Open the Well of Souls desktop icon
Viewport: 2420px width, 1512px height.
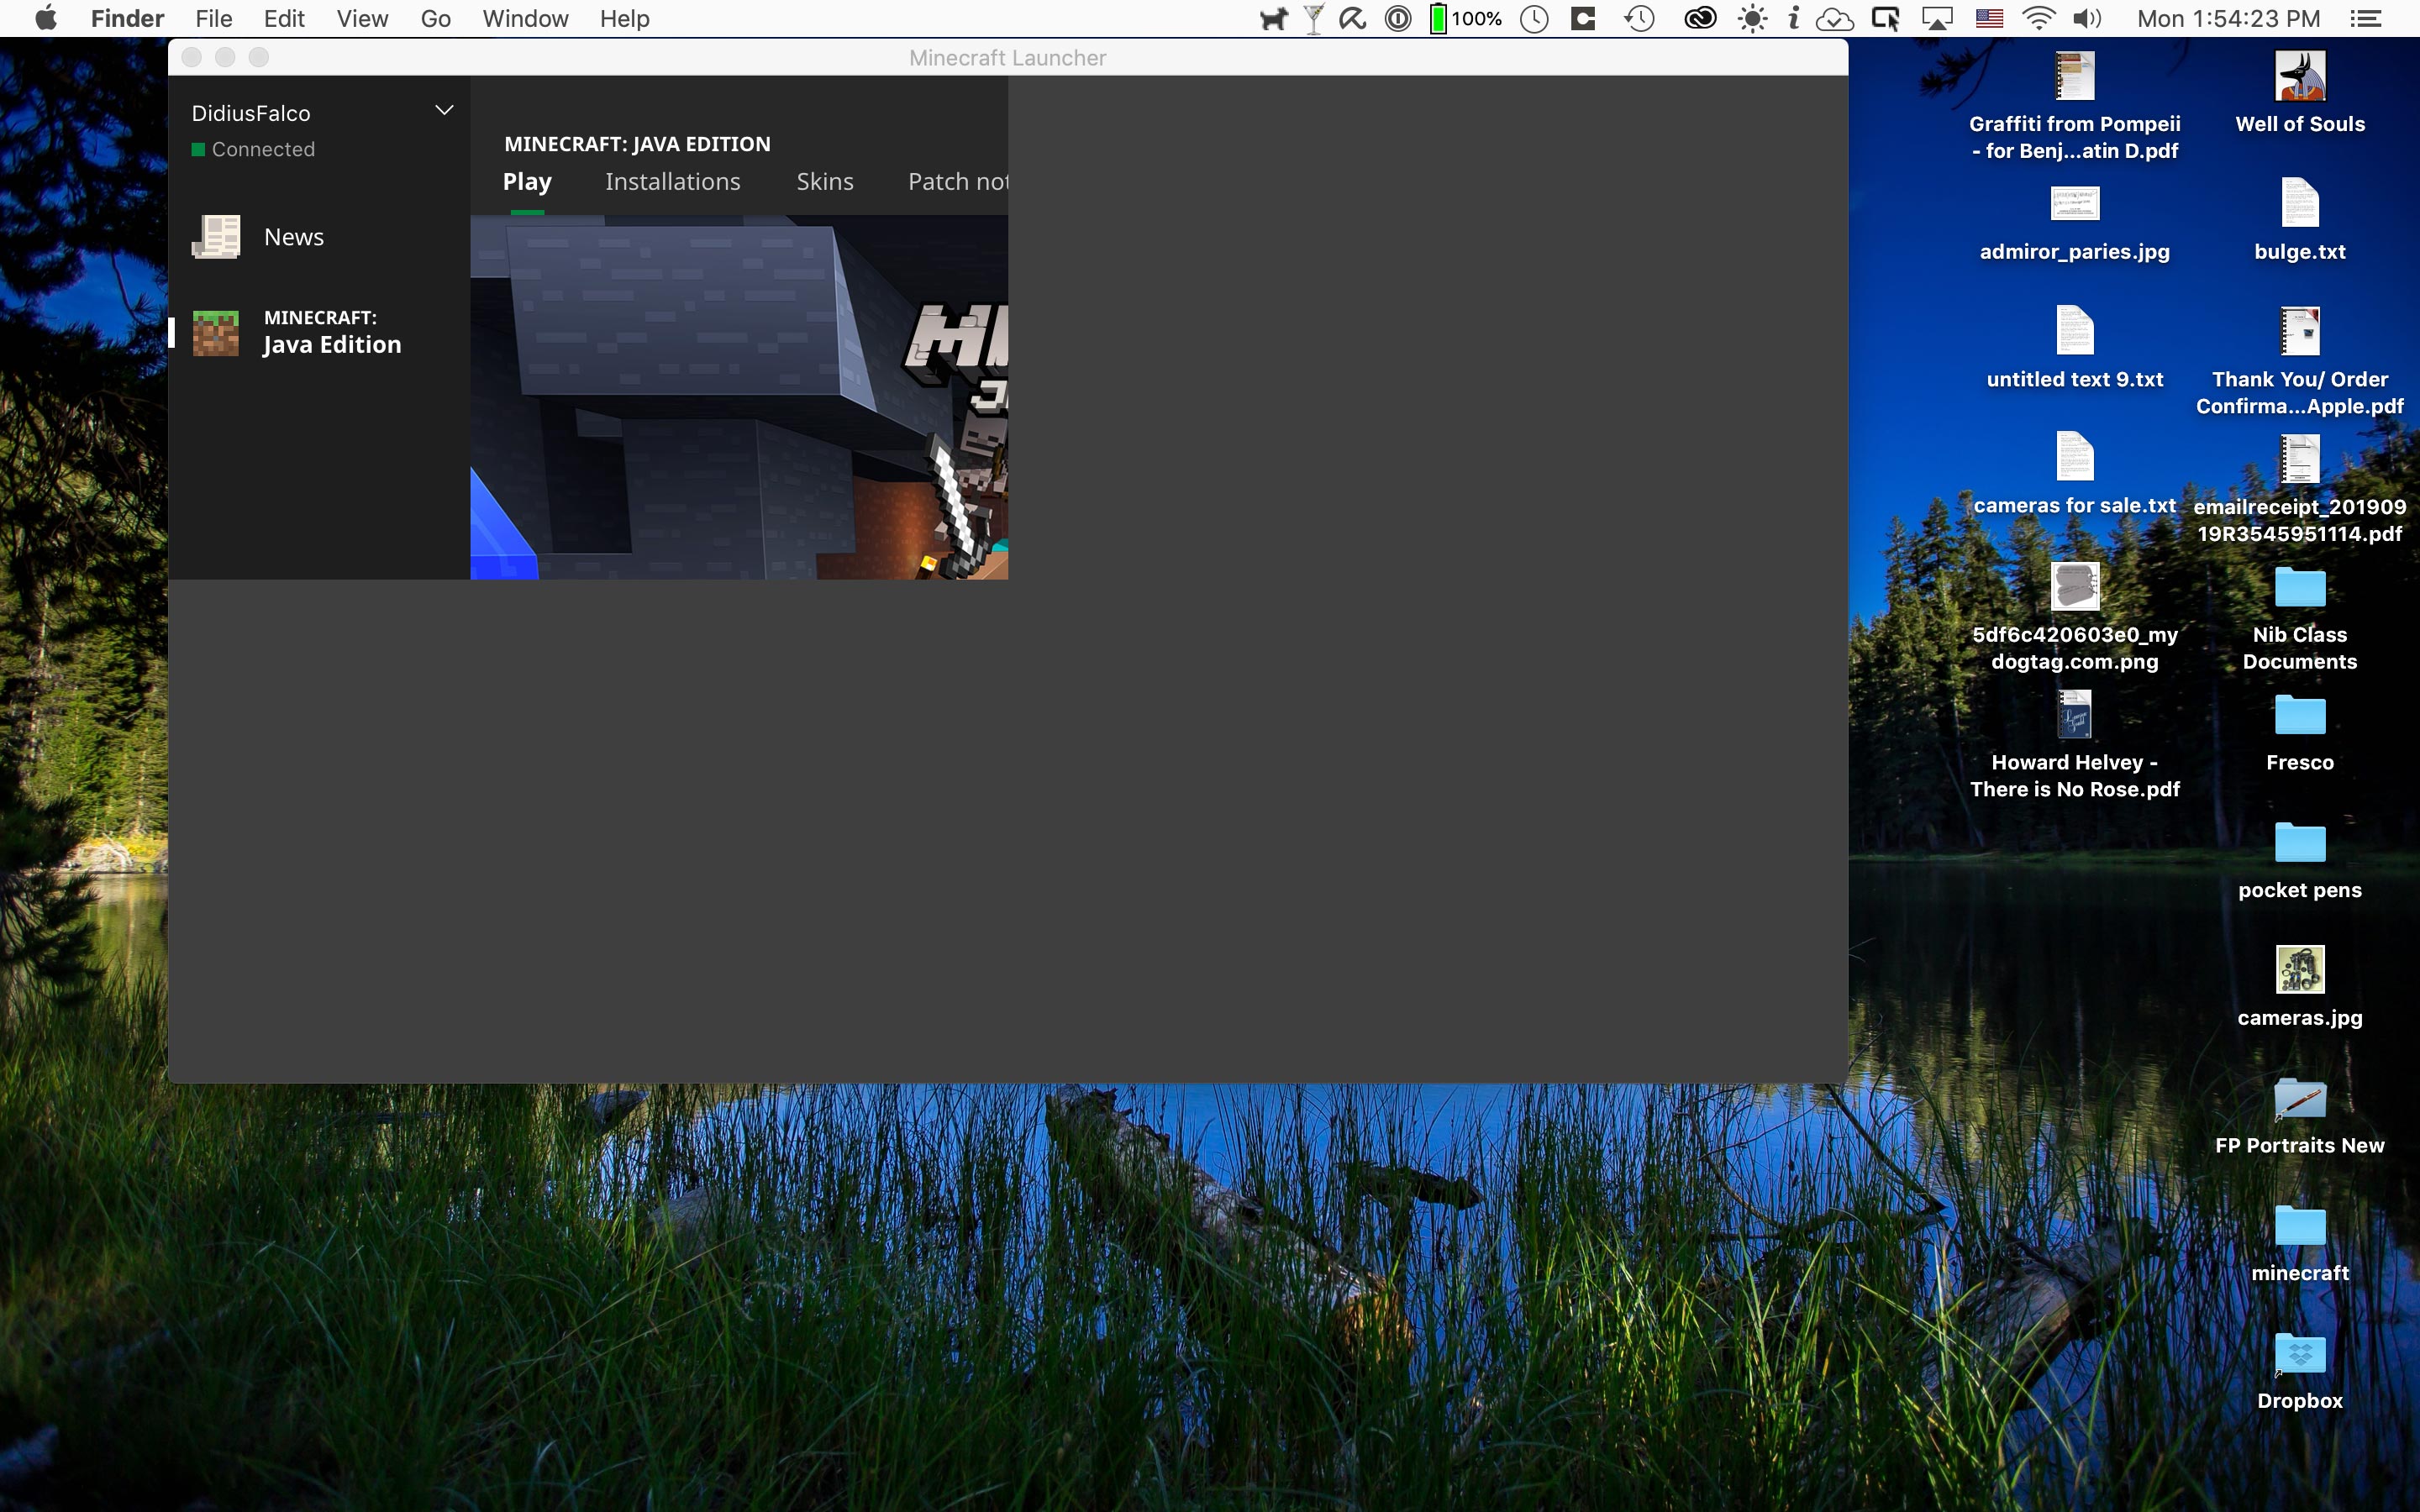pyautogui.click(x=2299, y=77)
